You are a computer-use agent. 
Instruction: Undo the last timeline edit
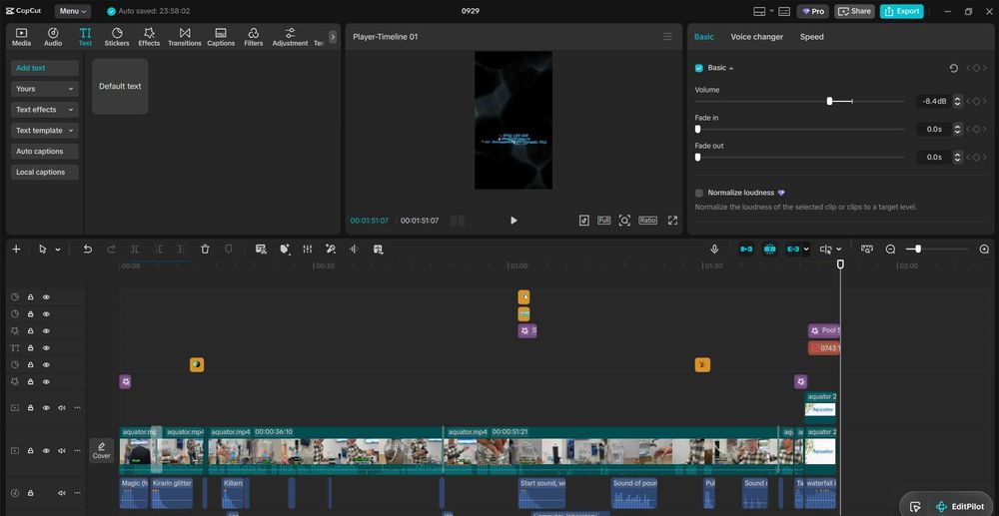click(88, 250)
